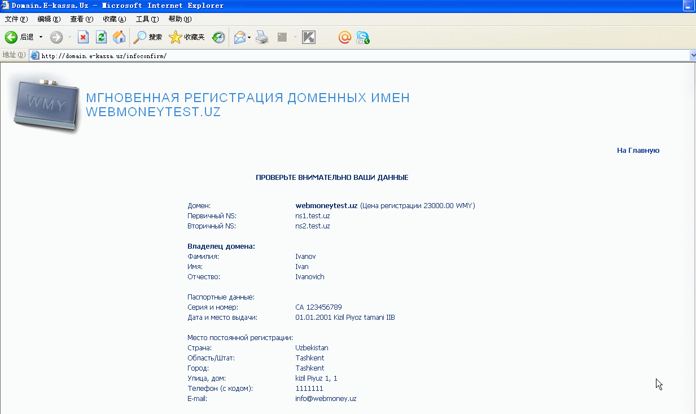Viewport: 696px width, 414px height.
Task: Click the ns2.test.uz value
Action: click(313, 226)
